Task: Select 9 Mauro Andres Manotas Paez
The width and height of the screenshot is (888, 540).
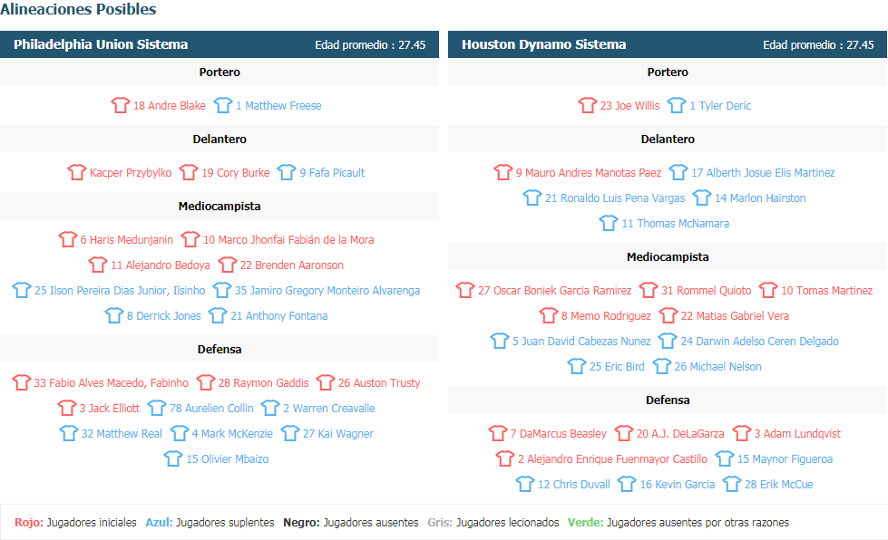Action: click(589, 172)
